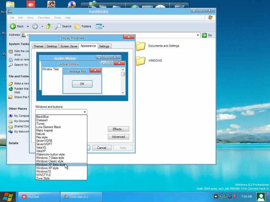Open the Edit menu
This screenshot has height=202, width=270.
coord(20,18)
